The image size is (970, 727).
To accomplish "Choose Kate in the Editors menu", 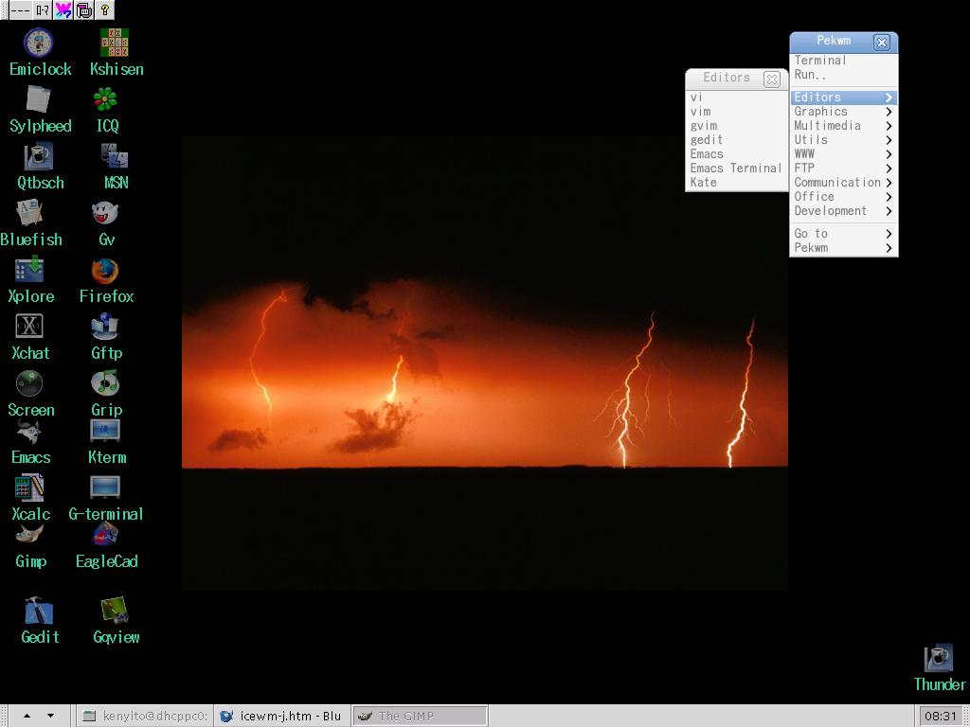I will [x=704, y=183].
